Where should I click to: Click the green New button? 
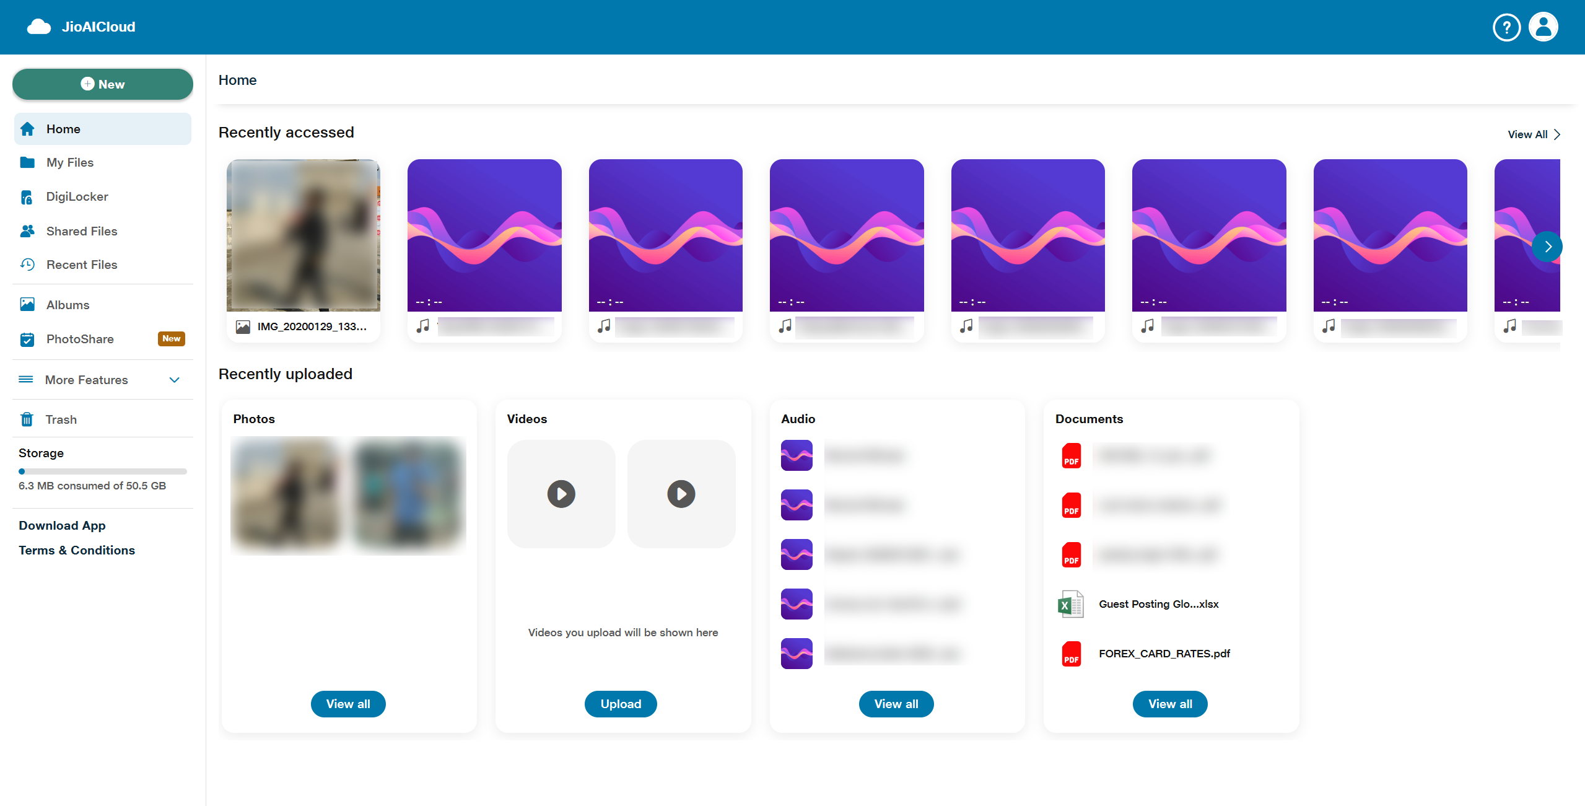[103, 84]
